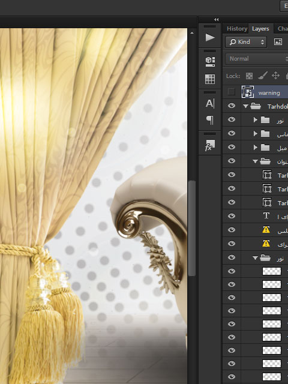Show the hidden warning layer
288x384 pixels.
coord(231,92)
